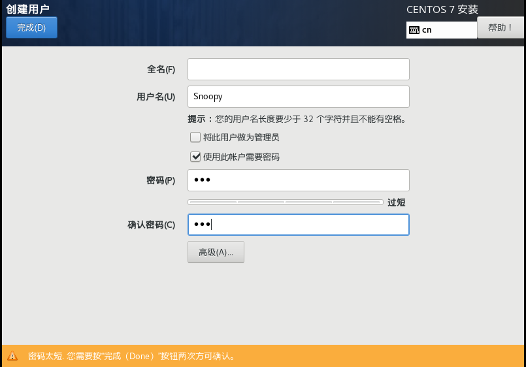Click the 提示 username hint text
The image size is (526, 367).
297,119
